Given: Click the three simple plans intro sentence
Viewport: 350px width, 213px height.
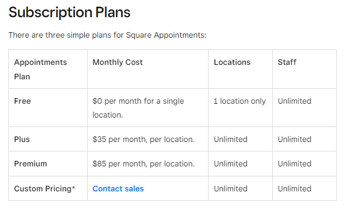Looking at the screenshot, I should coord(108,35).
